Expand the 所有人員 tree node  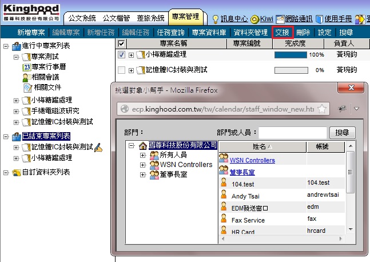[142, 155]
